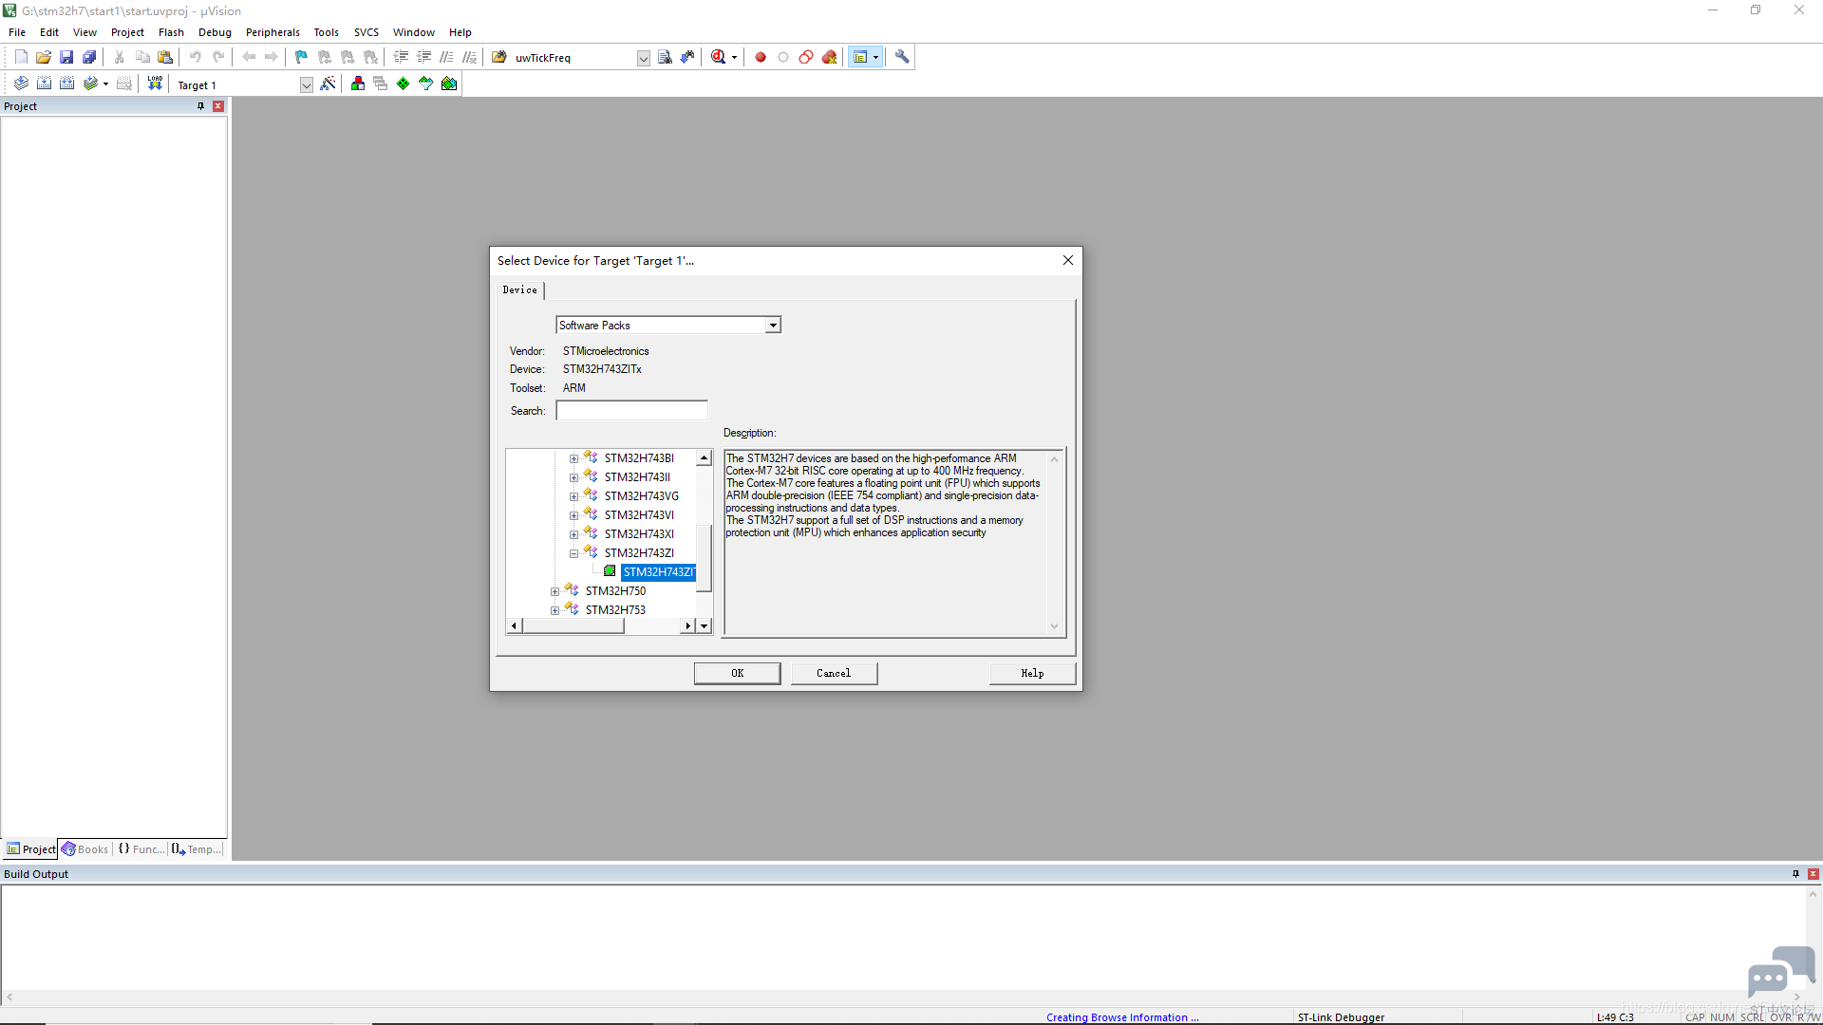Screen dimensions: 1823x1025
Task: Select the STM32H743ZITx device item
Action: point(658,572)
